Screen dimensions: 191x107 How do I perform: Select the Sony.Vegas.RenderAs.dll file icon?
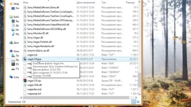[x=25, y=46]
